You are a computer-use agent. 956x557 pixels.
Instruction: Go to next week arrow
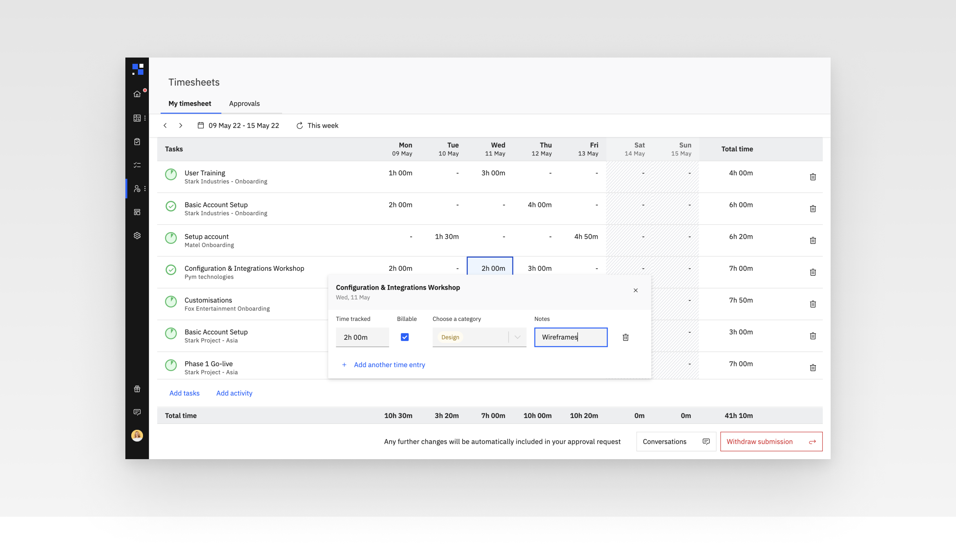pos(181,125)
